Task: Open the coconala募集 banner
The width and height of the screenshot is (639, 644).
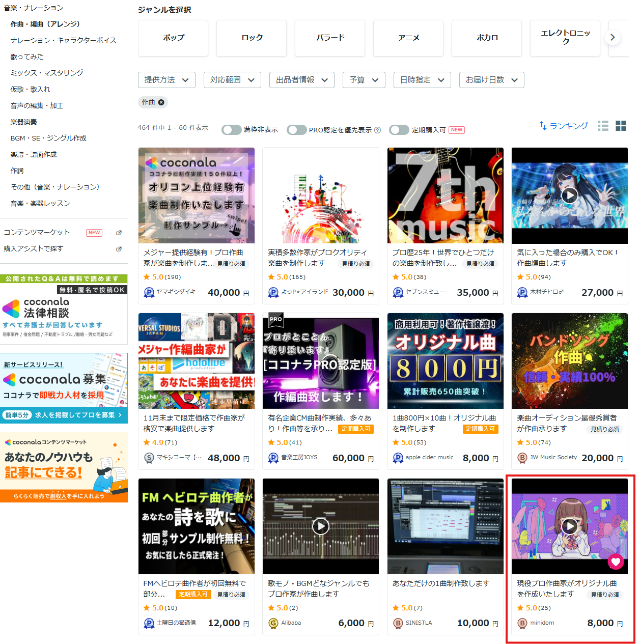Action: coord(64,388)
